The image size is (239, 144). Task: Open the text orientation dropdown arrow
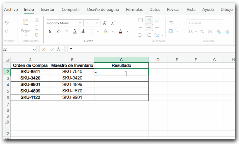click(162, 35)
